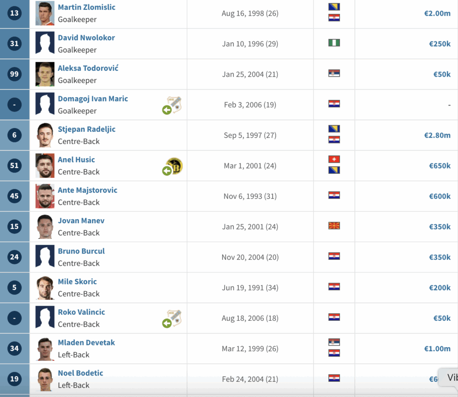Screen dimensions: 458x397
Task: Click Bosnia flag in Martin Zlomislic row
Action: pyautogui.click(x=334, y=7)
